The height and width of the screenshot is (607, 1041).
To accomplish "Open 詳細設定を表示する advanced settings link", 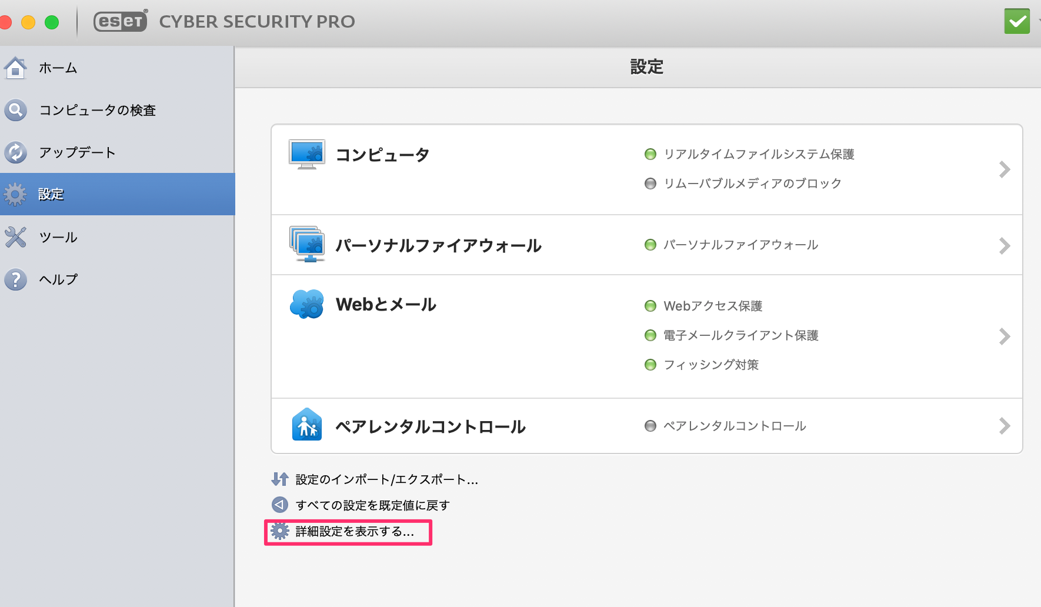I will pos(355,532).
